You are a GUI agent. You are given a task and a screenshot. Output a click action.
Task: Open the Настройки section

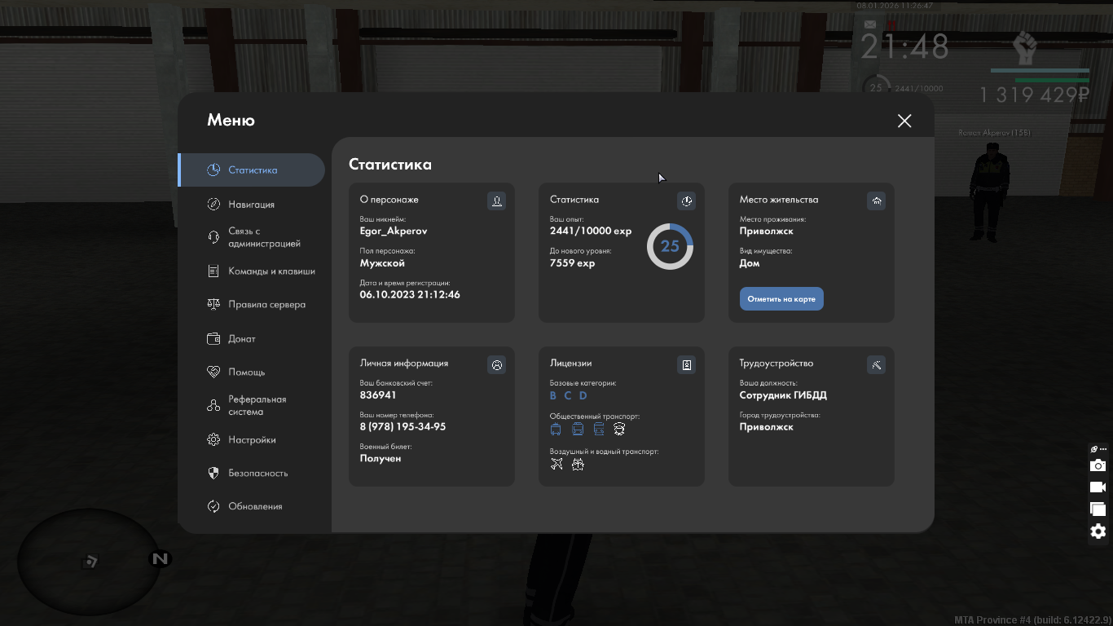(252, 439)
